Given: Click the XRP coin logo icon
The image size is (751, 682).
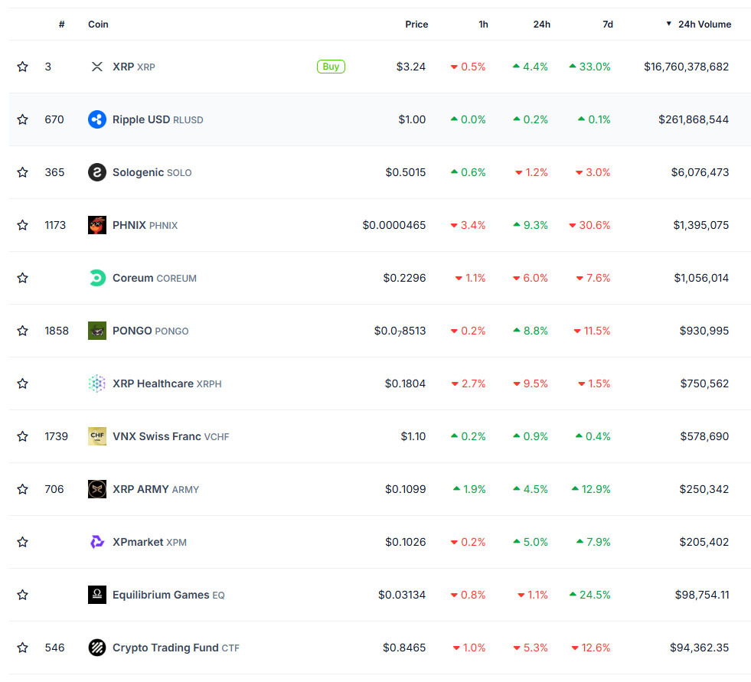Looking at the screenshot, I should [x=97, y=67].
